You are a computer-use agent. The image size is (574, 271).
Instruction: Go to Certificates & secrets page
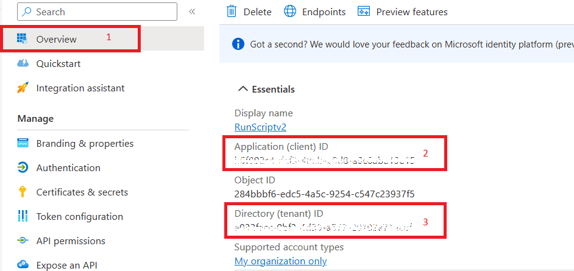click(82, 192)
